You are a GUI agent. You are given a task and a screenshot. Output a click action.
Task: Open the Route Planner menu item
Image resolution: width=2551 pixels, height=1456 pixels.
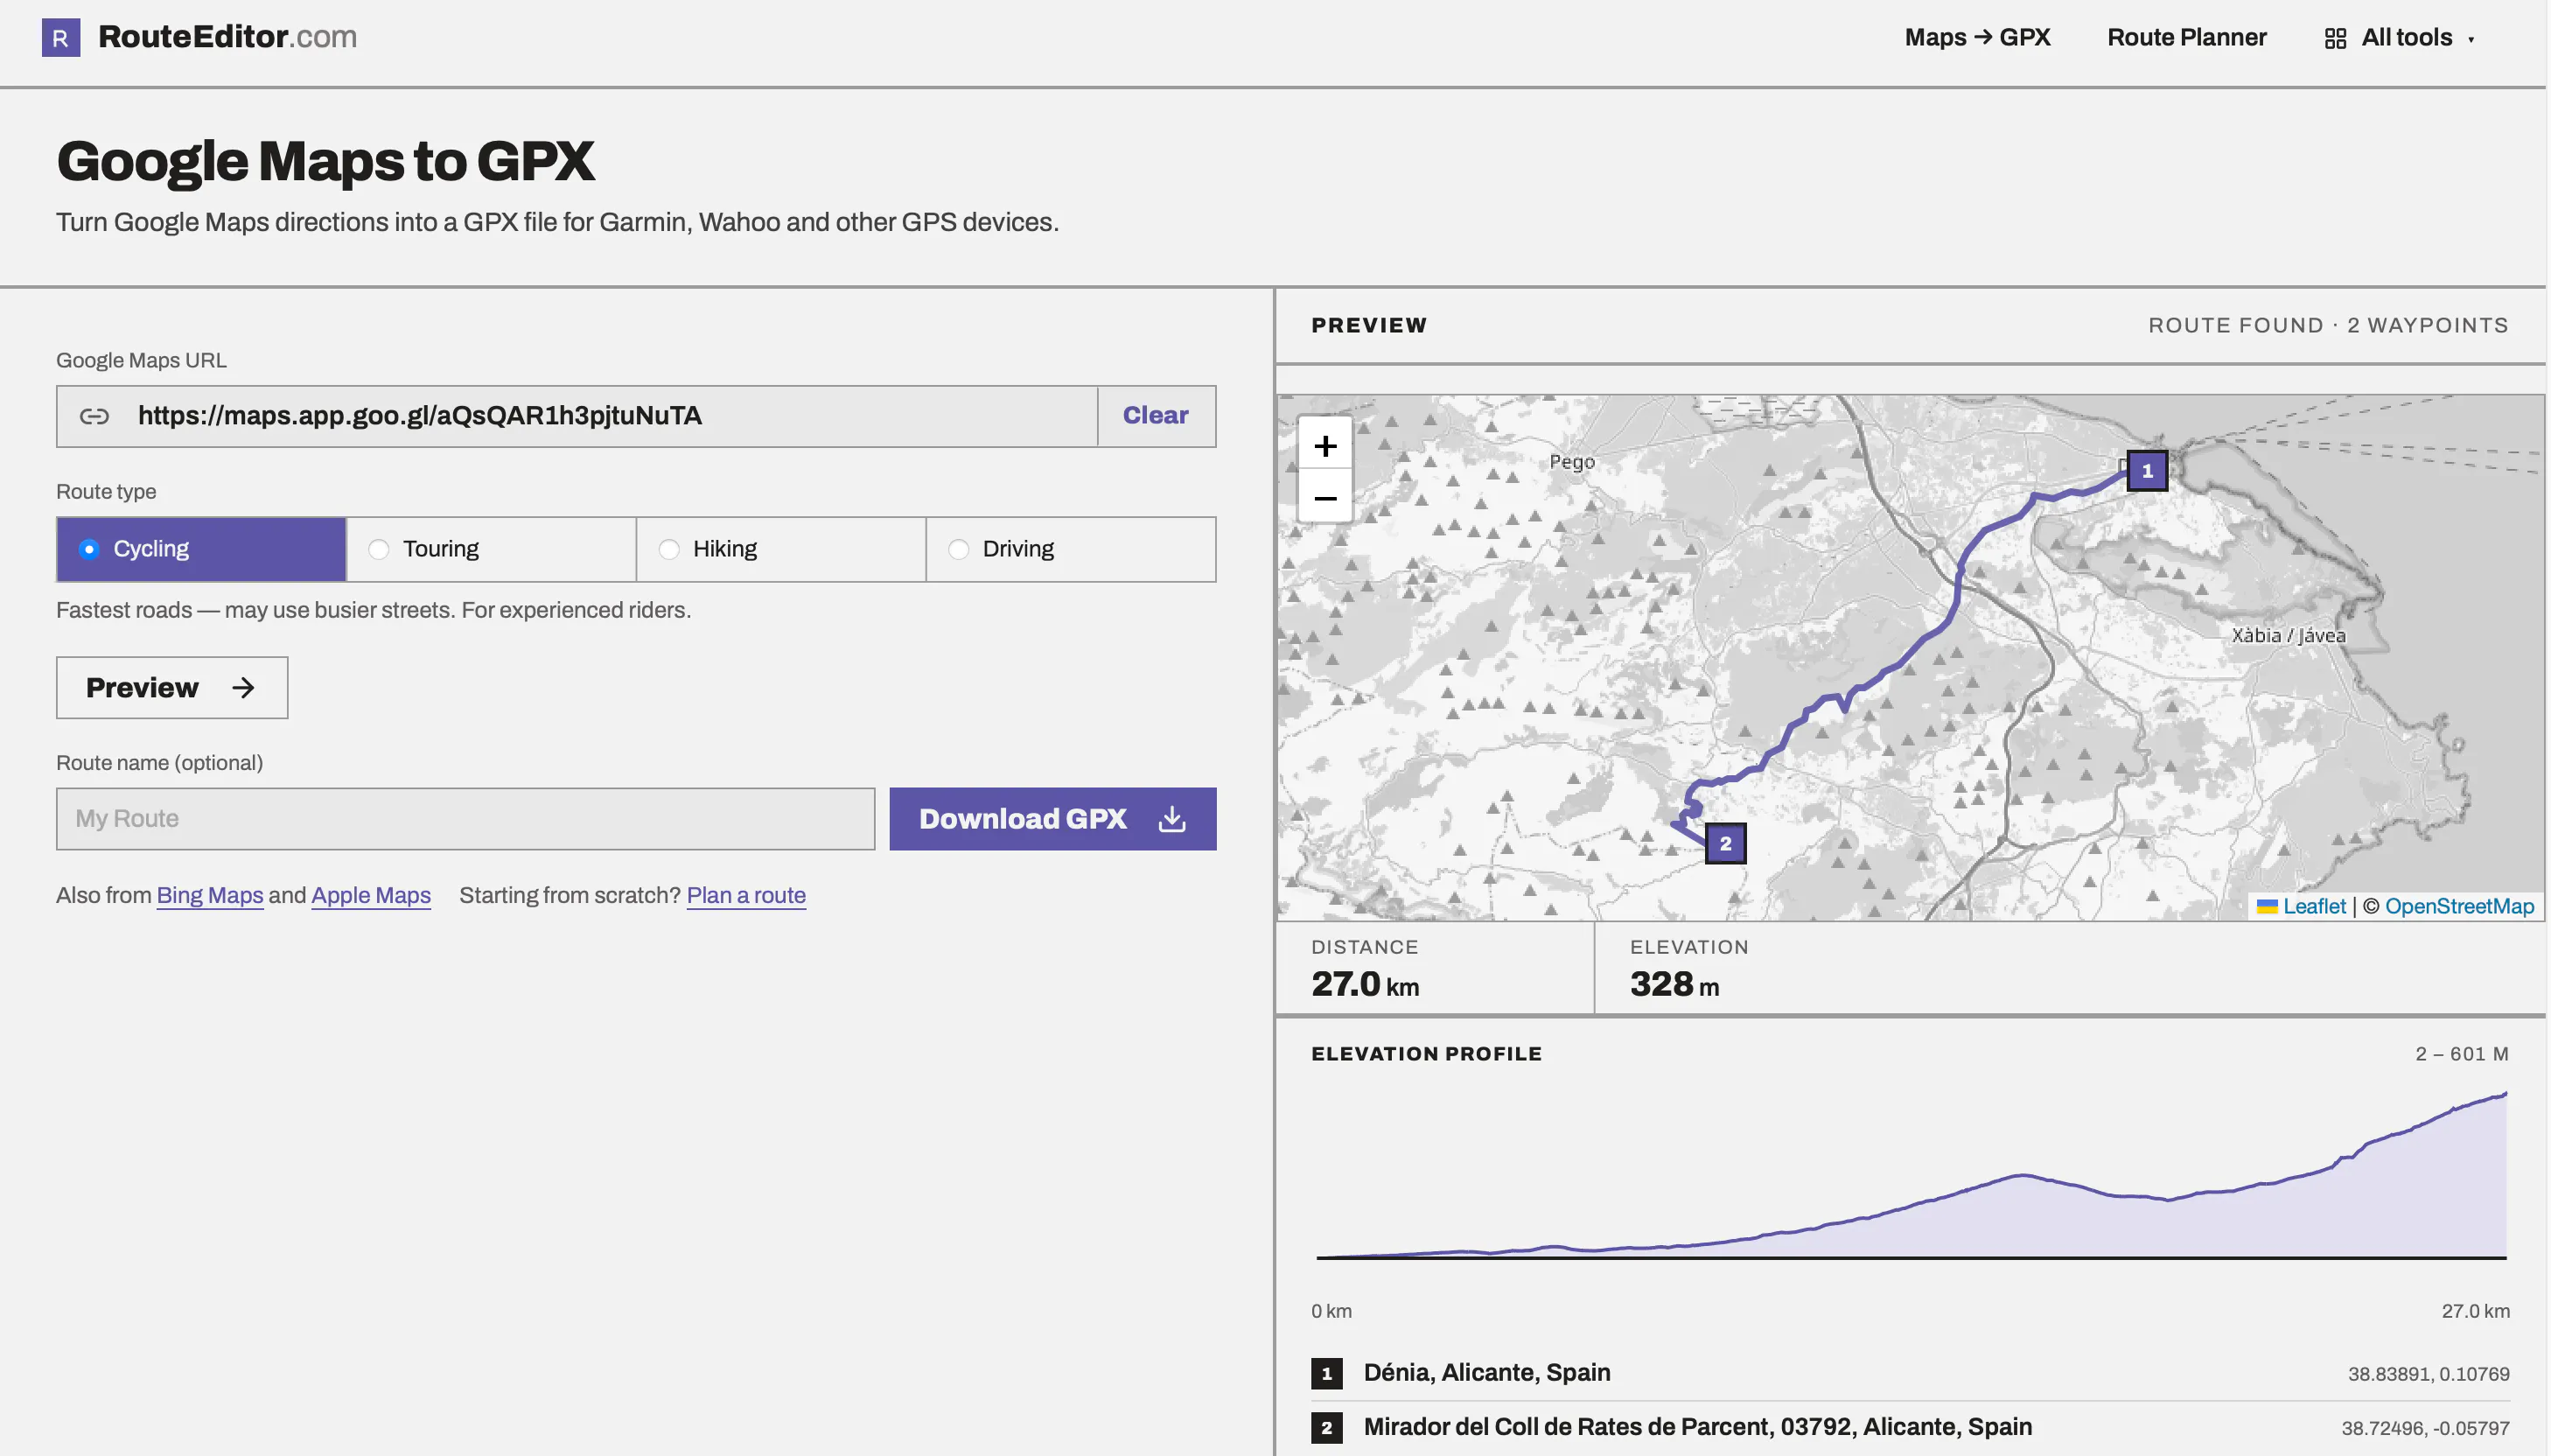2186,38
